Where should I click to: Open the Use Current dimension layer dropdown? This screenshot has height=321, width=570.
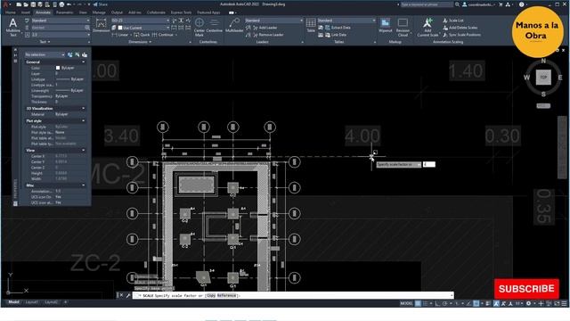[143, 28]
